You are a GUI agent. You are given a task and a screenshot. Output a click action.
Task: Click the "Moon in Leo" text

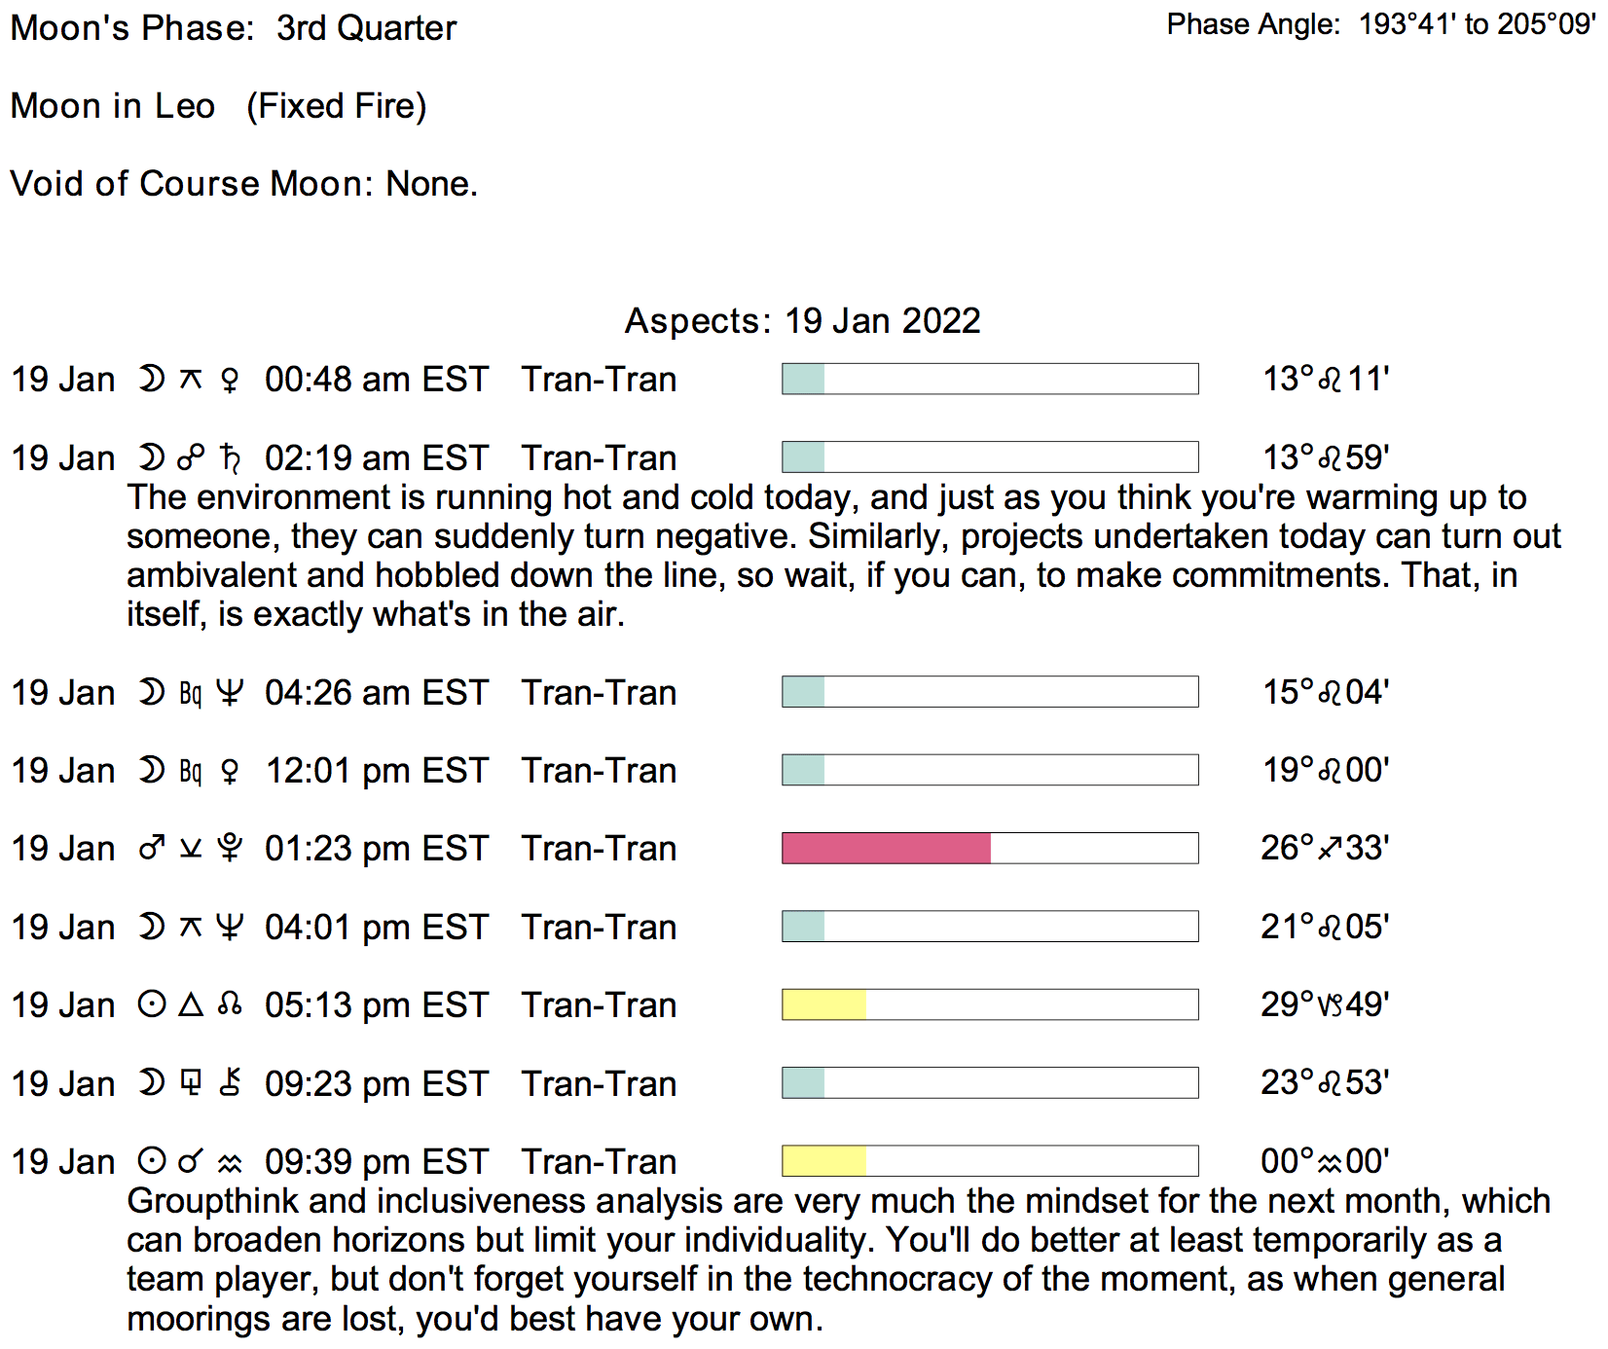coord(112,106)
